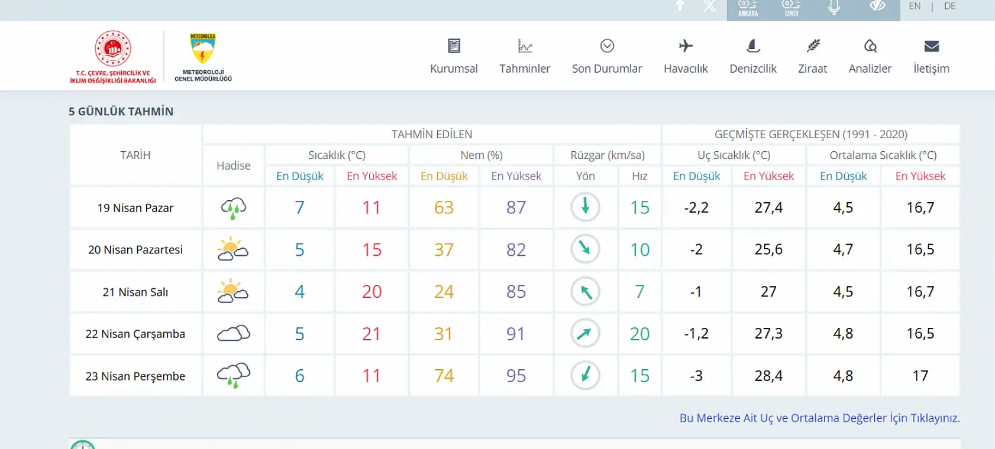Open the link for extreme and average values of this station

[819, 418]
